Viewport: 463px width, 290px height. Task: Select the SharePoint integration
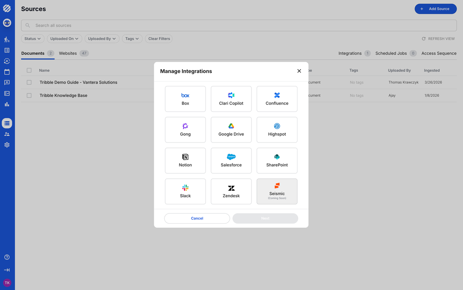pos(277,161)
